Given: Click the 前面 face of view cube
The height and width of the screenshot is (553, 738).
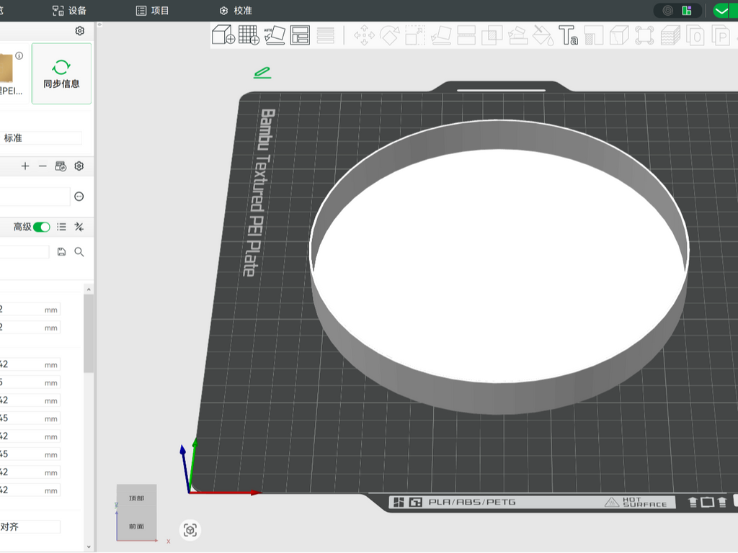Looking at the screenshot, I should click(x=136, y=526).
